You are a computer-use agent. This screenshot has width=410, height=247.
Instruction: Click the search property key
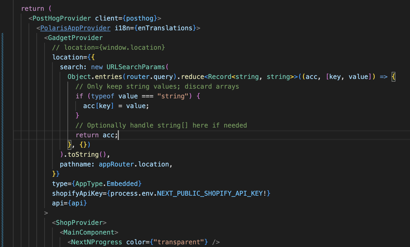click(x=72, y=67)
